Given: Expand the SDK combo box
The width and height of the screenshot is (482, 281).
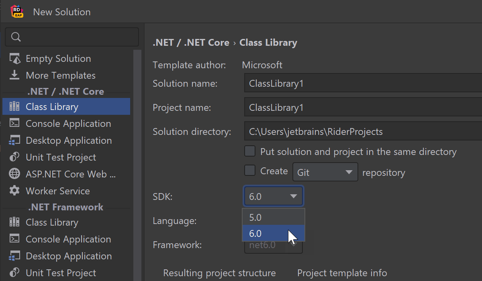Looking at the screenshot, I should [273, 196].
